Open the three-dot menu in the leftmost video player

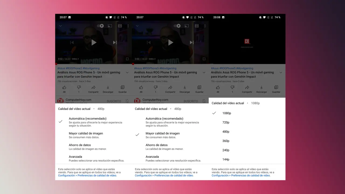coord(128,26)
